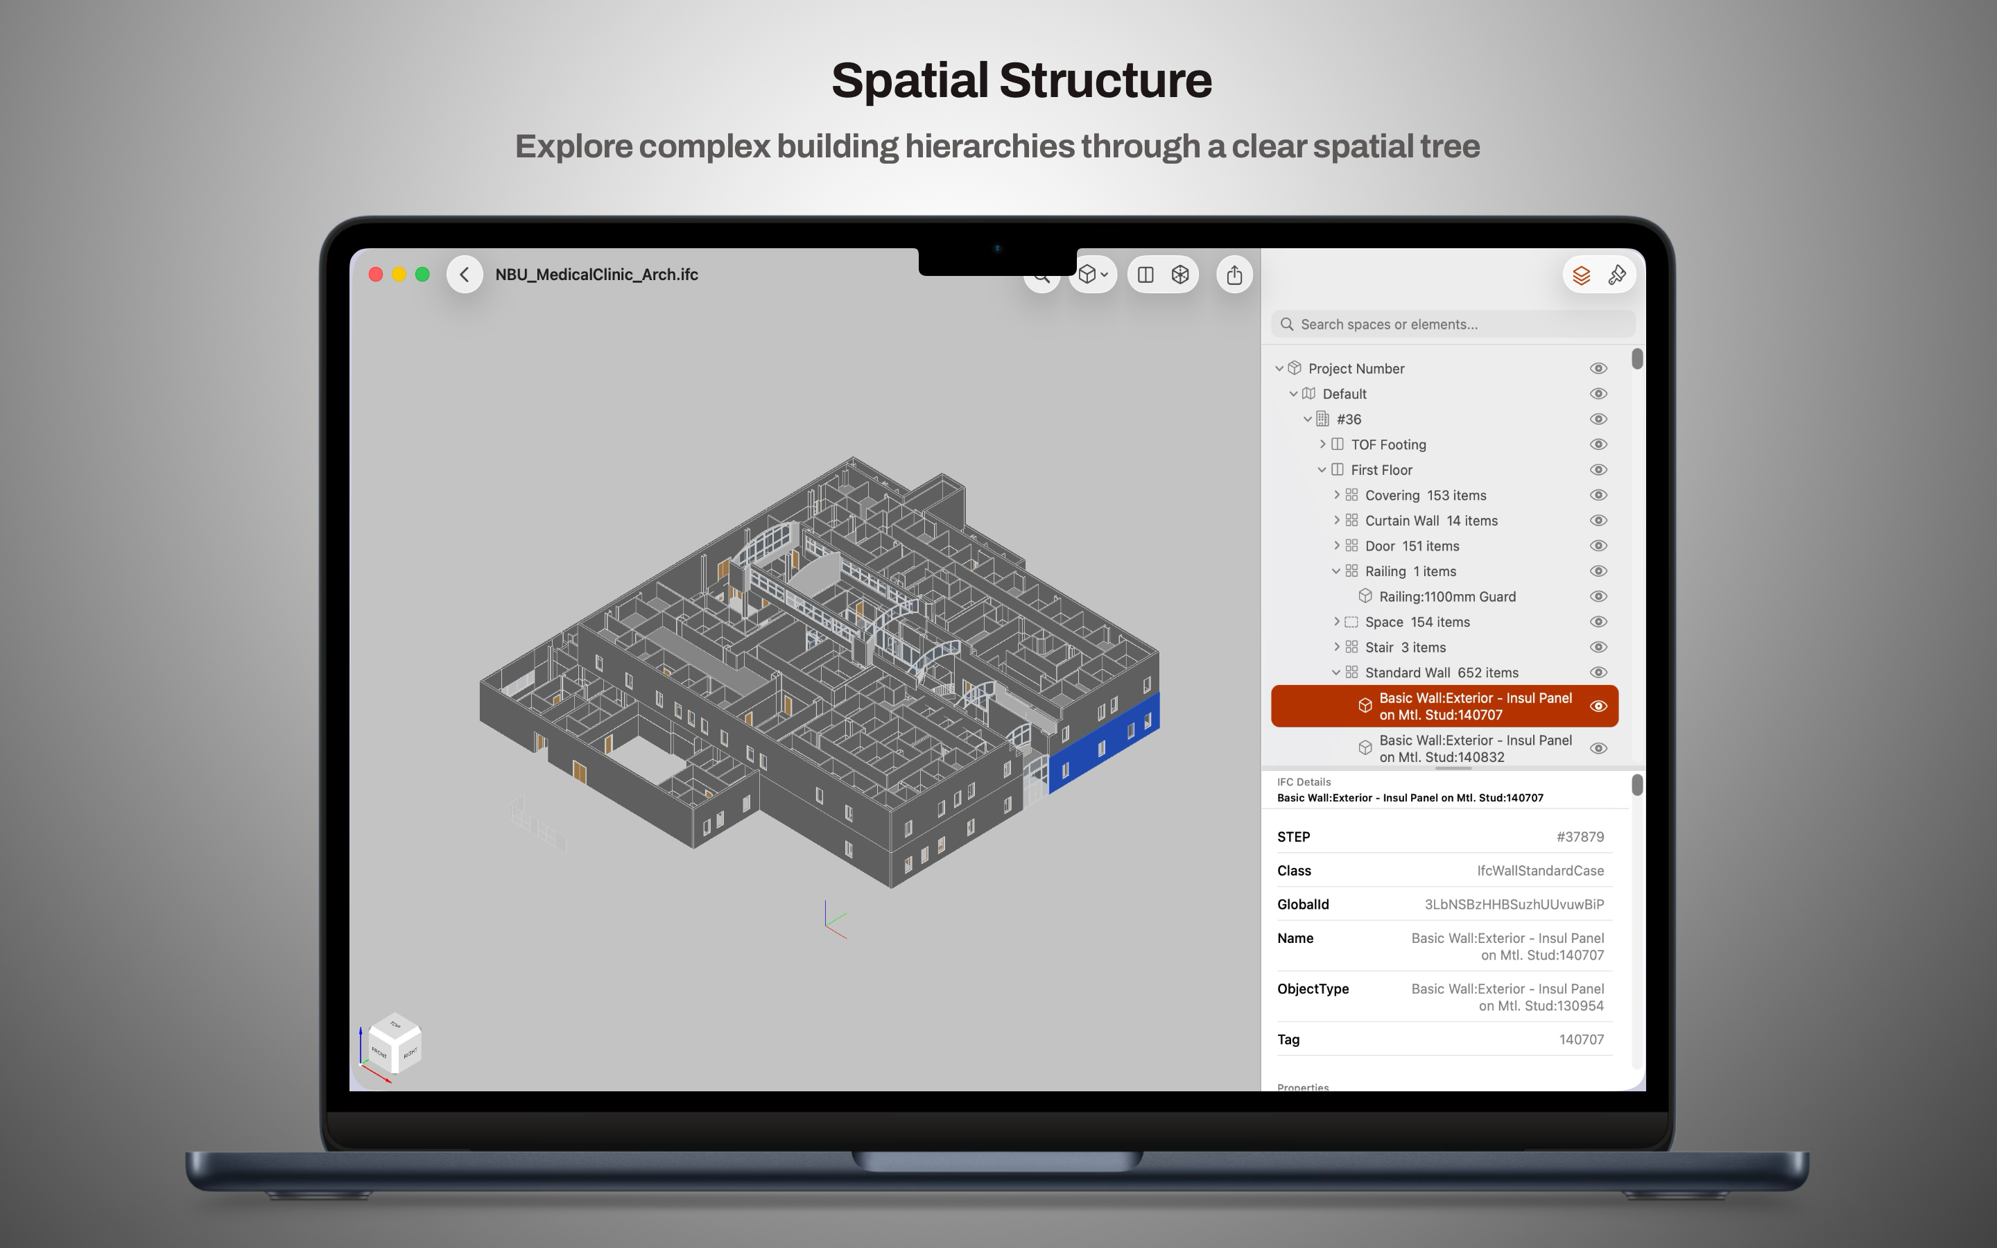
Task: Collapse the #36 building node
Action: (1307, 419)
